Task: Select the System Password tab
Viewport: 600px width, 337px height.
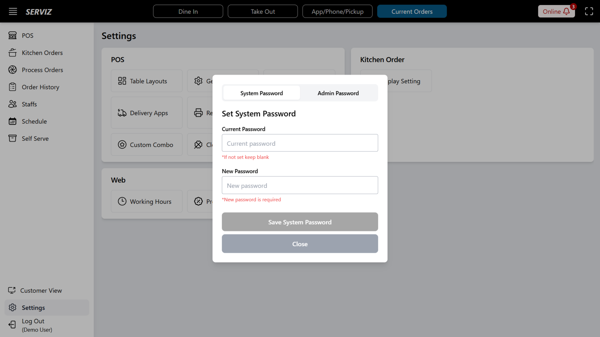Action: point(261,93)
